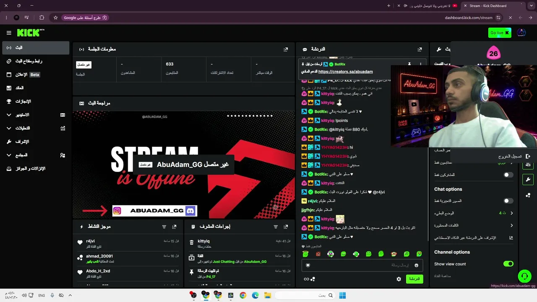
Task: Click the Windows taskbar search box
Action: pos(305,295)
